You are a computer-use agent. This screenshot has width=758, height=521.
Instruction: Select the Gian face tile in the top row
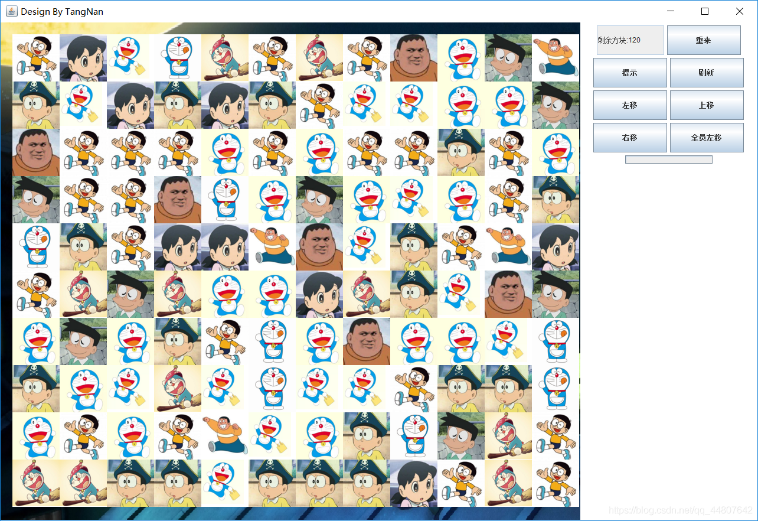pyautogui.click(x=414, y=58)
